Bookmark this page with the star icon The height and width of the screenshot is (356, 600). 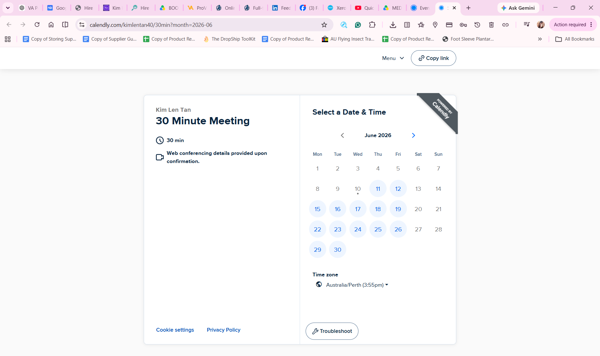click(324, 25)
